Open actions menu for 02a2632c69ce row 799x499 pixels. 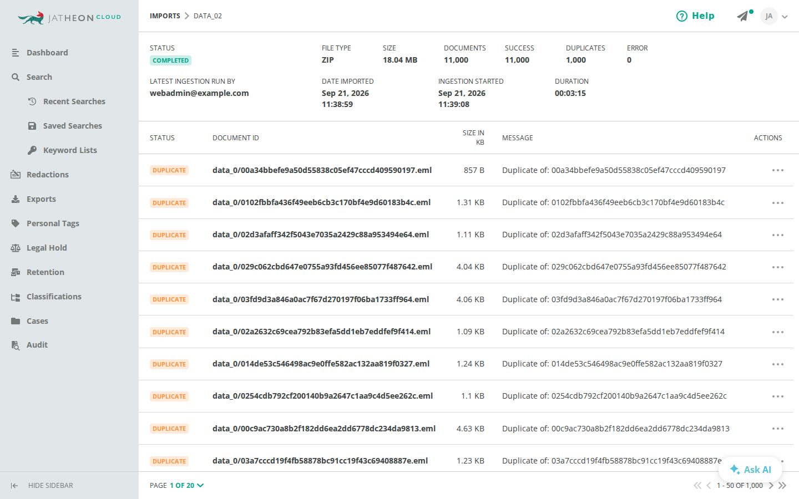(778, 332)
